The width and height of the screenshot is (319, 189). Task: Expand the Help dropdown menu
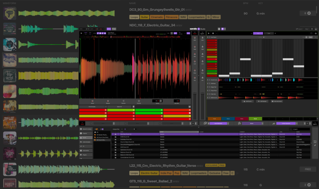306,29
